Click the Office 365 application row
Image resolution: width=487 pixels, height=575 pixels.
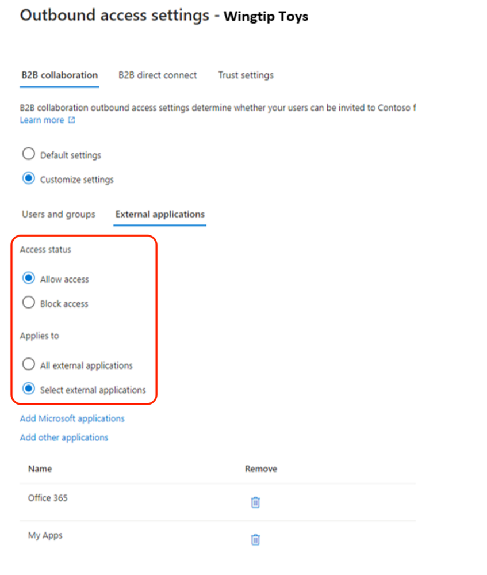[x=218, y=502]
